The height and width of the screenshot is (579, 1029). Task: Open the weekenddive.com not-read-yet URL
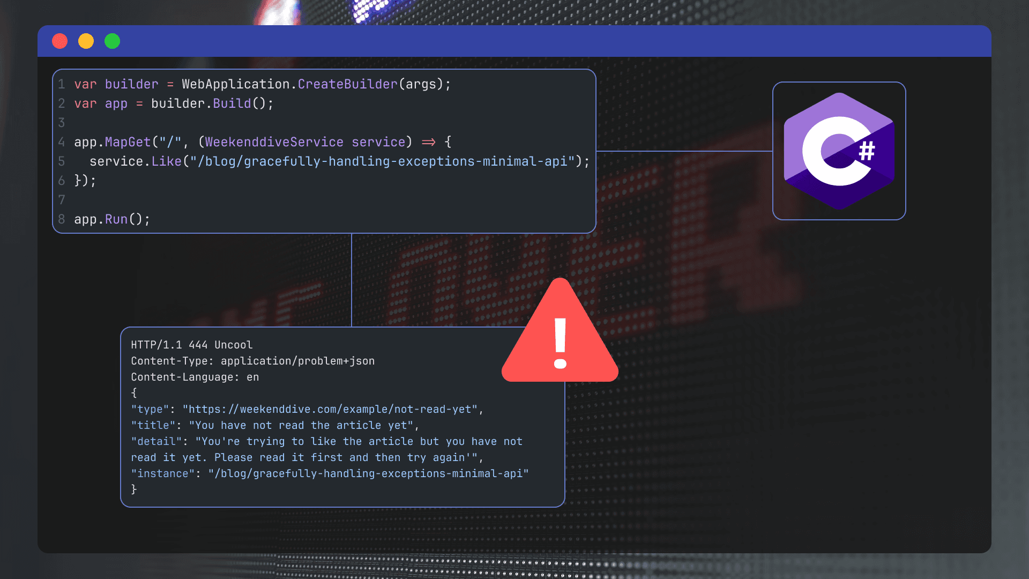coord(331,409)
